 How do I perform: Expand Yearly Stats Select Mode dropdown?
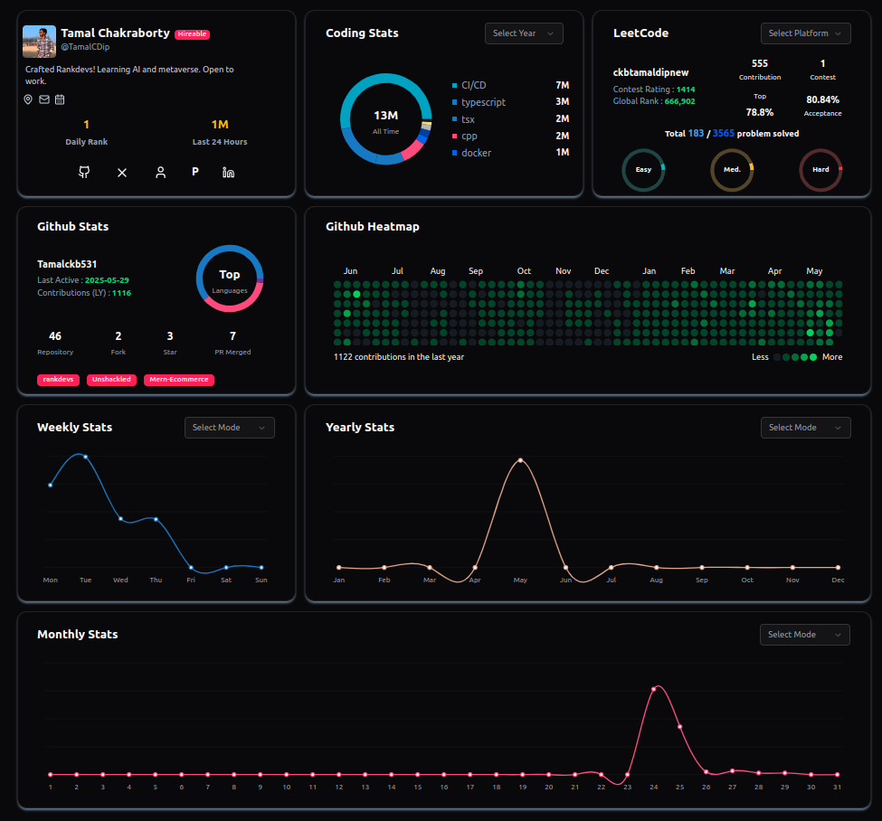tap(805, 428)
